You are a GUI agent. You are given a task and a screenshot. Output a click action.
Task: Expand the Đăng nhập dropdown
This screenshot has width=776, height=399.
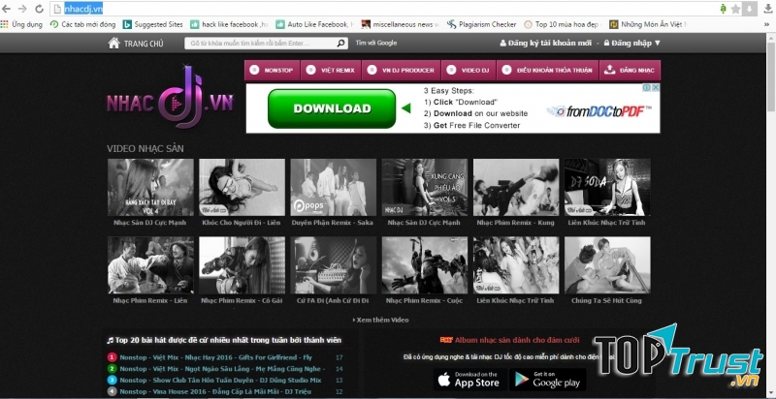click(632, 43)
